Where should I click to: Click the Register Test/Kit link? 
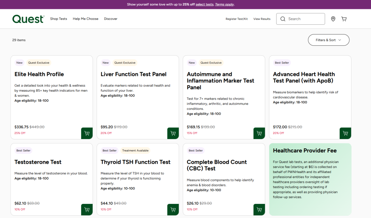pos(236,19)
